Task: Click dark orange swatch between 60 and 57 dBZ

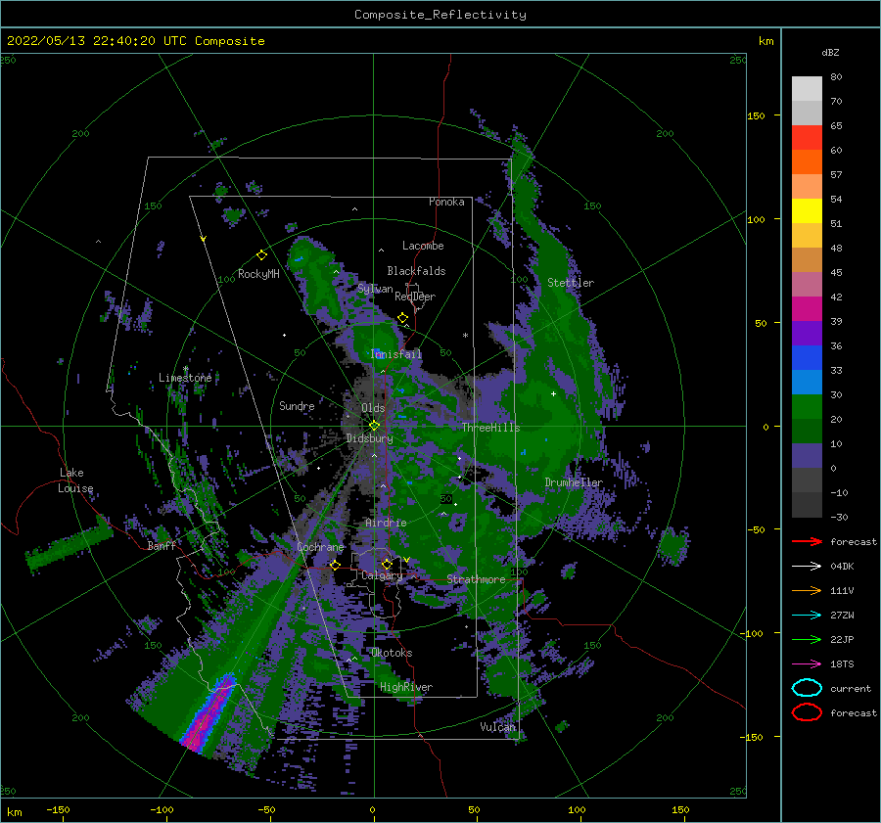Action: tap(807, 162)
